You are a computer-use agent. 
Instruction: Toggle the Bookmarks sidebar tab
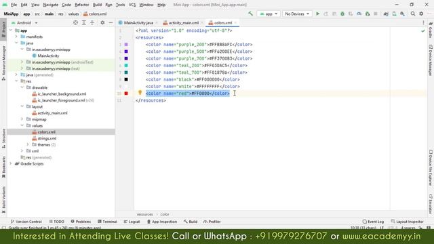click(3, 168)
